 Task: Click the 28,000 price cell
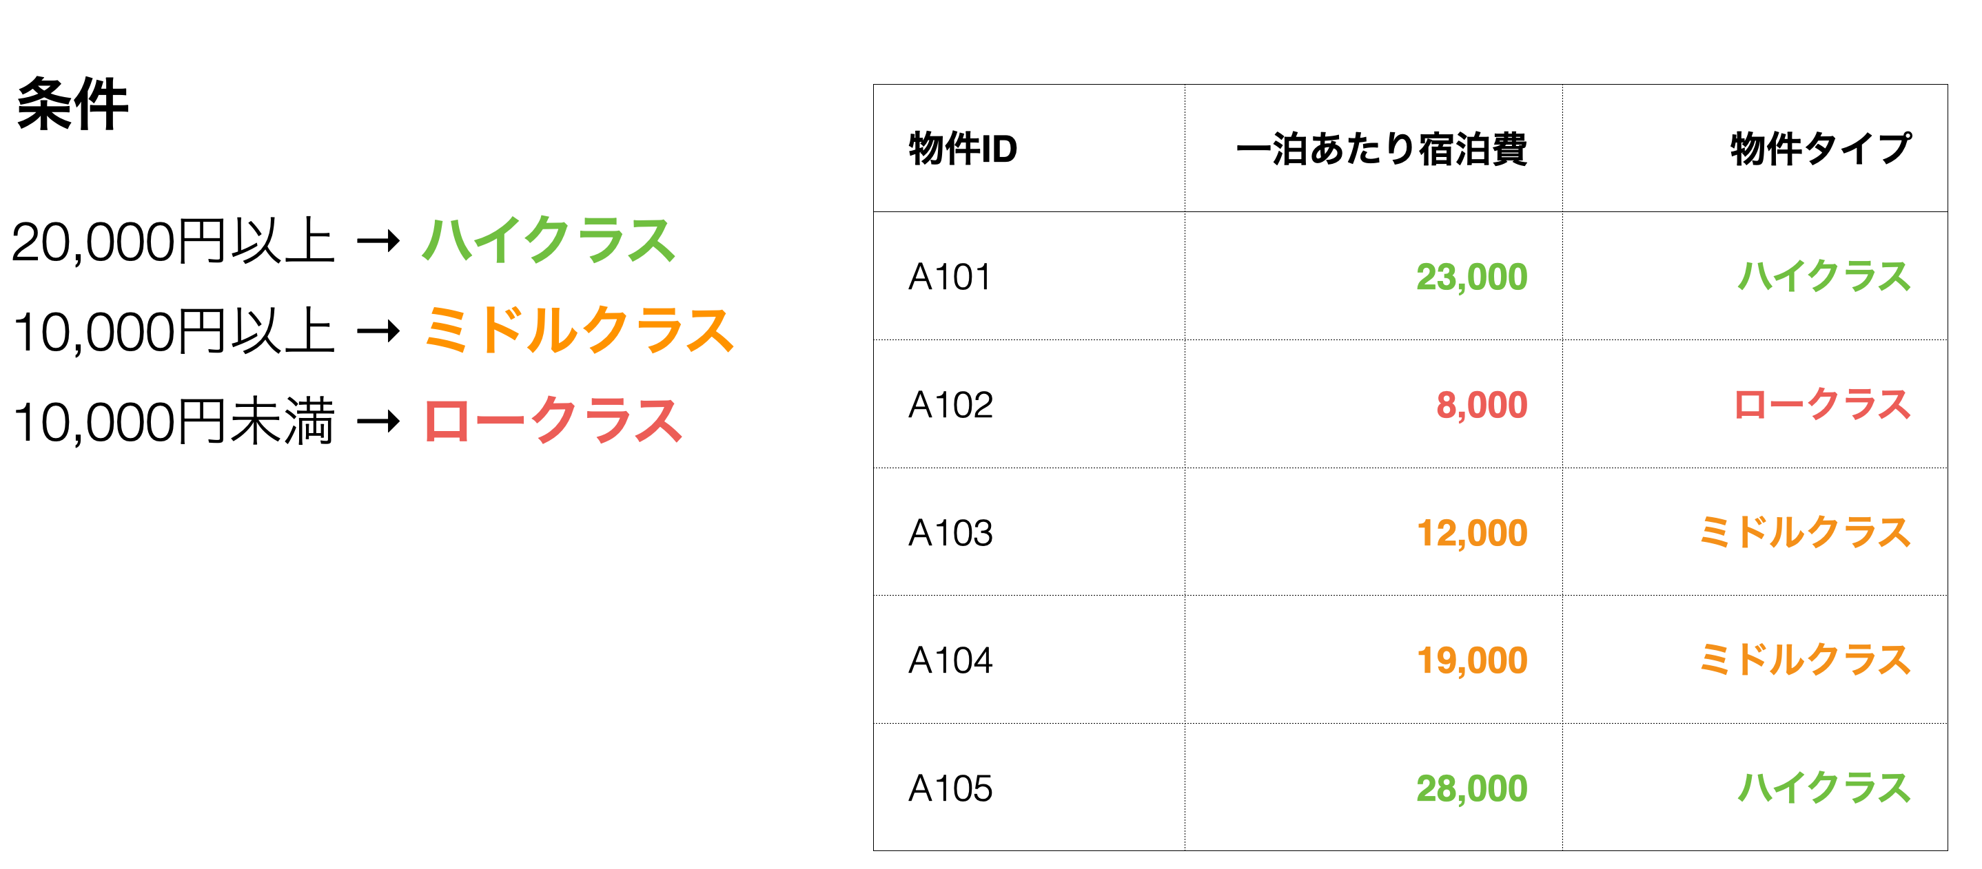(x=1471, y=789)
